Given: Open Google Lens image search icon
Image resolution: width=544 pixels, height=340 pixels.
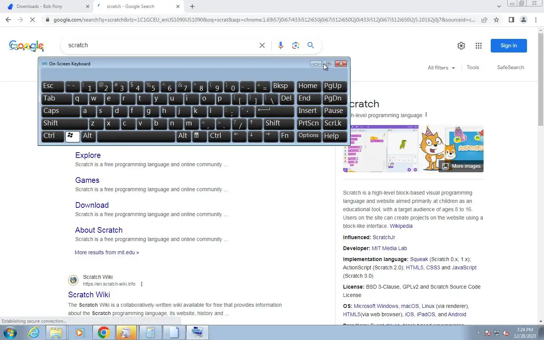Looking at the screenshot, I should [296, 45].
